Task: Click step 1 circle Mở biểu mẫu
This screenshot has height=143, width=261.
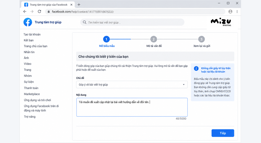Action: click(106, 39)
